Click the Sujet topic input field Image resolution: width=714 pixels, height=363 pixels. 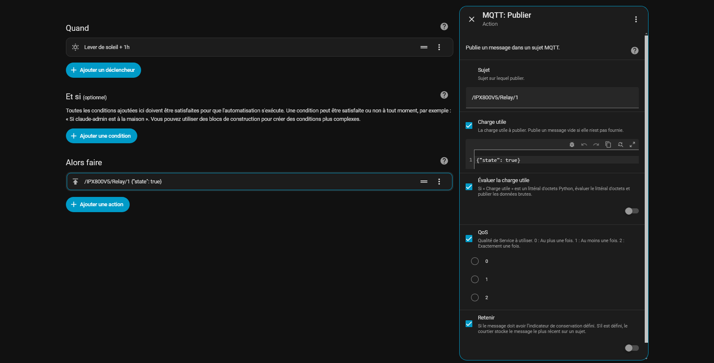552,98
